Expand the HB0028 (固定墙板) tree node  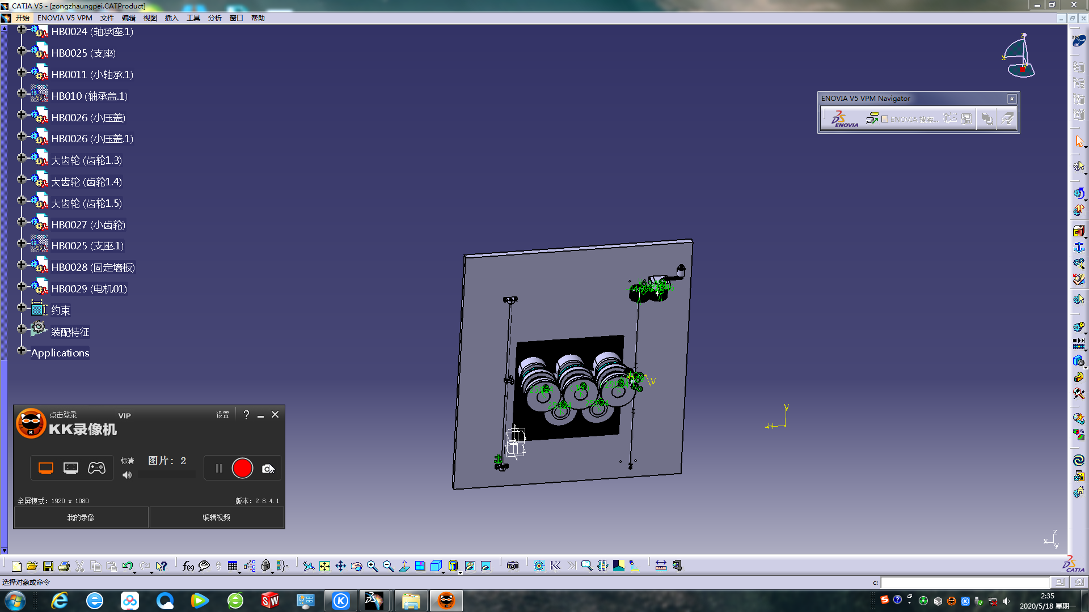click(21, 265)
